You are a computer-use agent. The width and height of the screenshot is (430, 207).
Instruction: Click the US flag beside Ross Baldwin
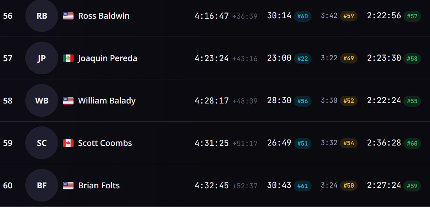click(68, 16)
